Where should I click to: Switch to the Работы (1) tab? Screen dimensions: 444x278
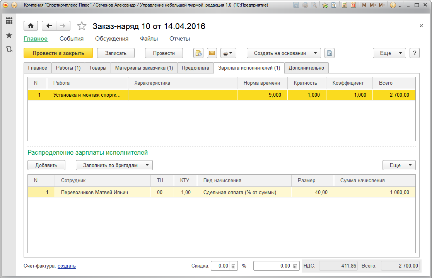pos(68,68)
